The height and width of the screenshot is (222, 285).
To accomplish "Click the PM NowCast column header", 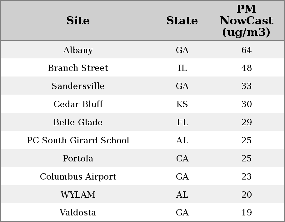I will pyautogui.click(x=246, y=21).
